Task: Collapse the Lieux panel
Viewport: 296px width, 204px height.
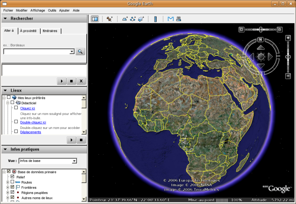Action: [x=5, y=91]
